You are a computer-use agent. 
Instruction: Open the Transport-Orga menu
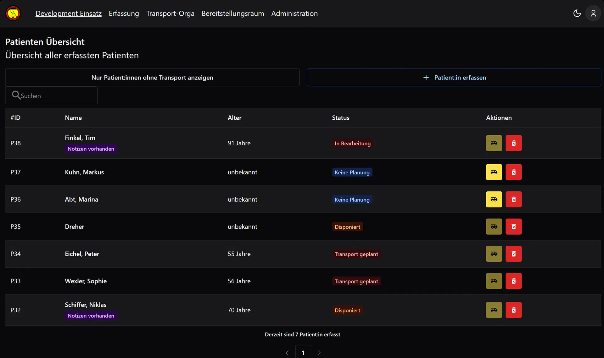pos(170,14)
